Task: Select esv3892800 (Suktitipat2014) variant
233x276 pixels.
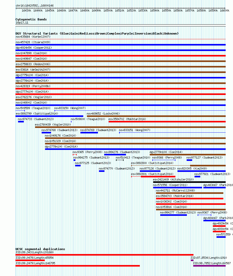Action: tap(152, 163)
